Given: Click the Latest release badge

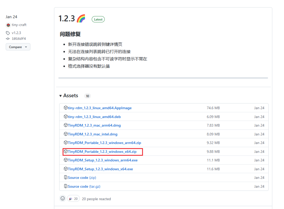Looking at the screenshot, I should point(98,19).
